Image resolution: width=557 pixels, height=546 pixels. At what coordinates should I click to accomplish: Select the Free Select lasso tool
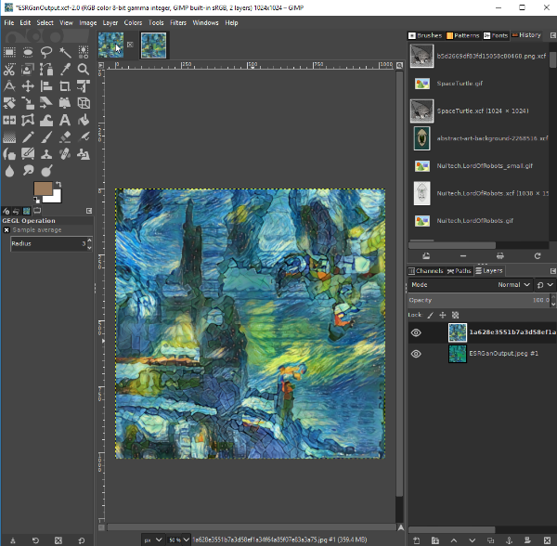point(46,52)
